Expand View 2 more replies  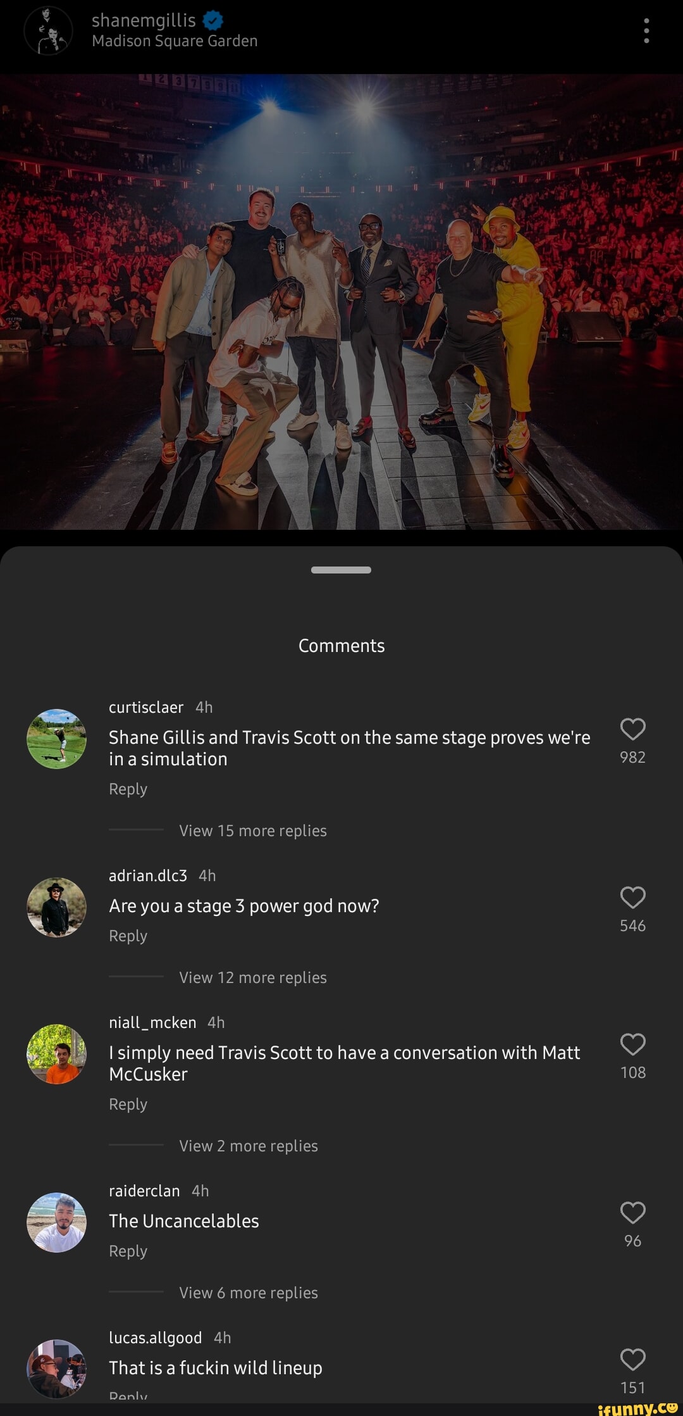point(249,1146)
